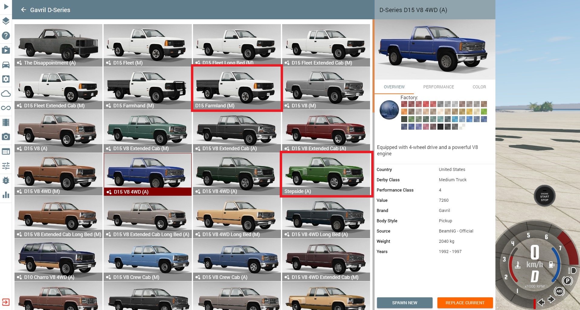Pick the white factory color swatch
Screen dimensions: 580x310
462,127
